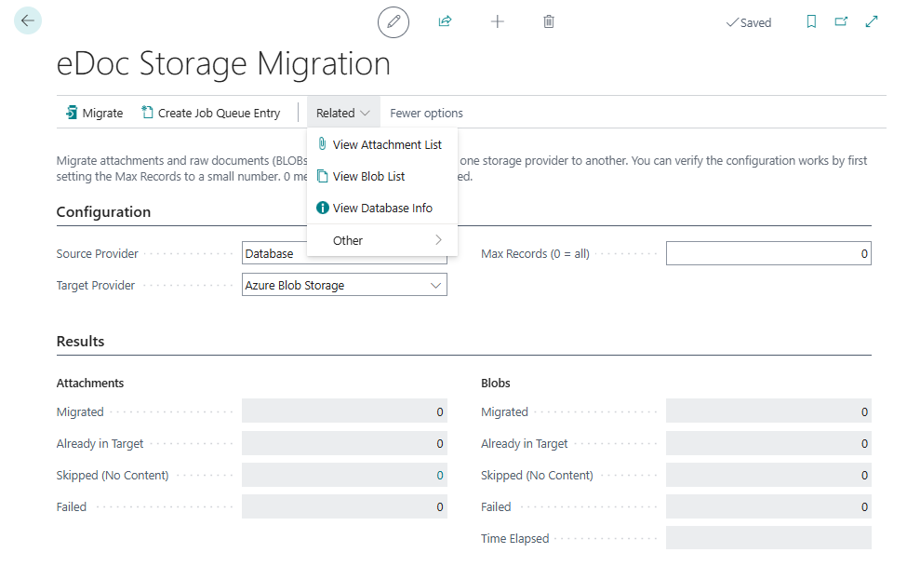Click Attachments Migrated value field
The height and width of the screenshot is (566, 907).
344,411
